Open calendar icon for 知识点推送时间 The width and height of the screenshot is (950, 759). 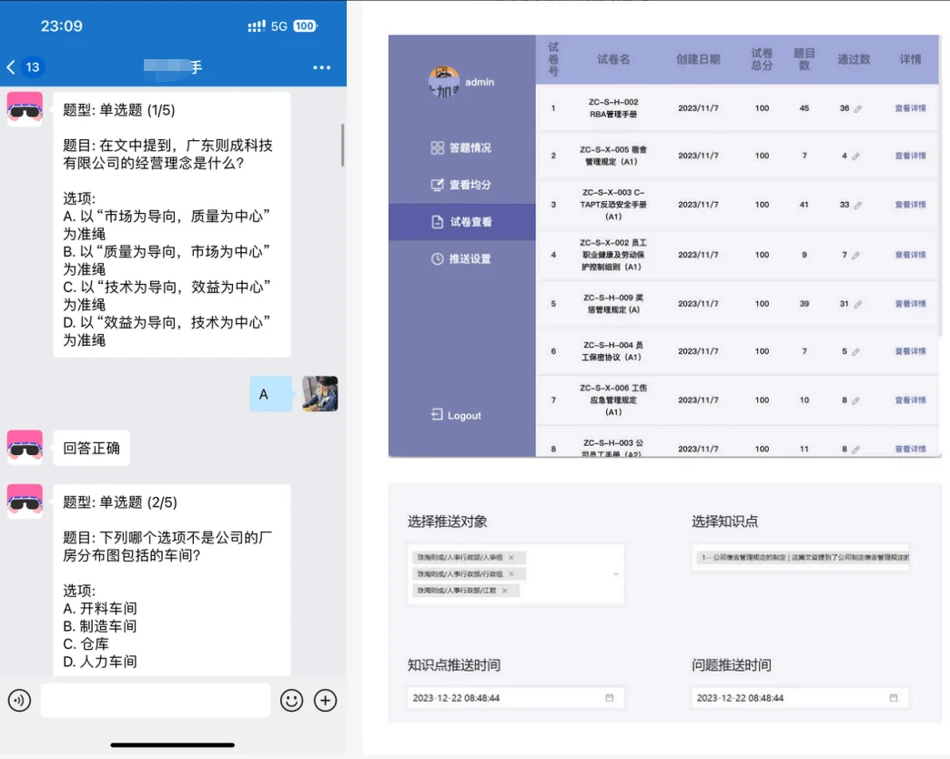point(610,698)
